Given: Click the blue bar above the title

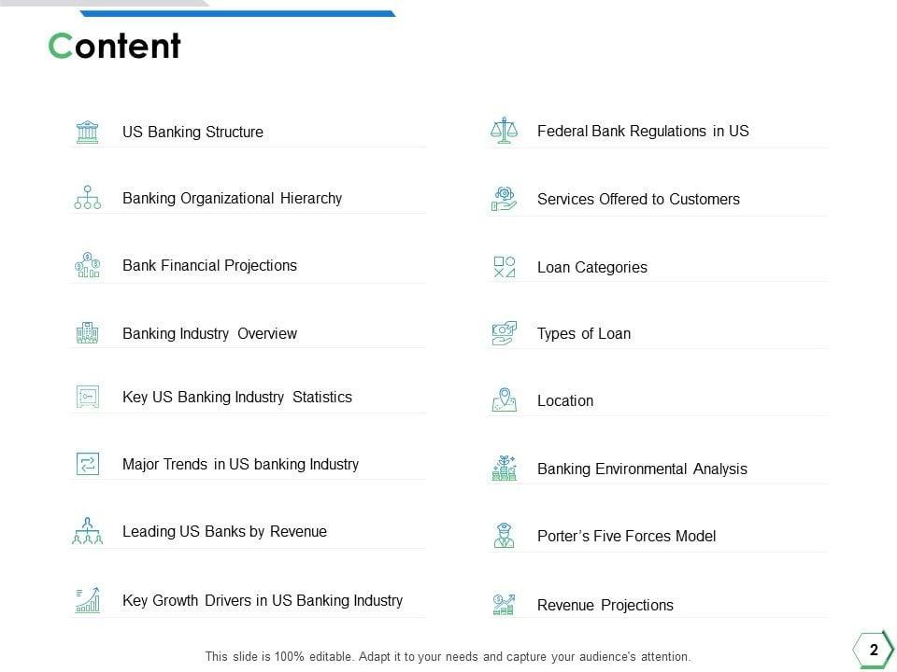Looking at the screenshot, I should click(x=237, y=13).
